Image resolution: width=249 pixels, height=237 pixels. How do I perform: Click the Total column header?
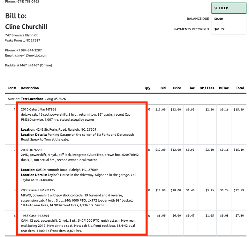tap(240, 88)
